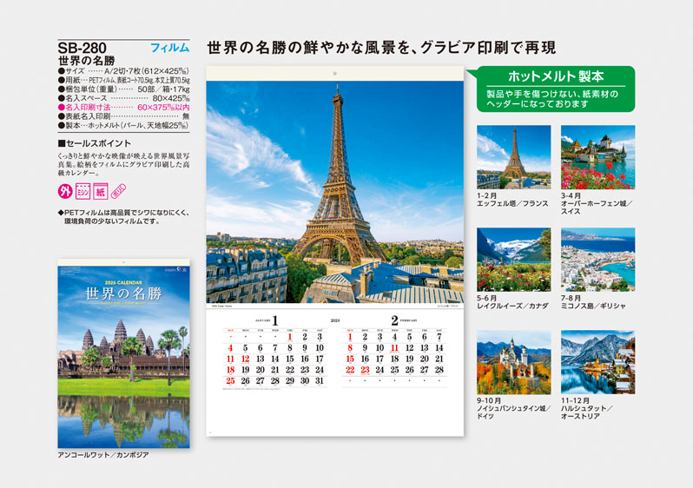
Task: Click the caption ノイシュバンシュタイン城/ドイツ
Action: pos(513,412)
